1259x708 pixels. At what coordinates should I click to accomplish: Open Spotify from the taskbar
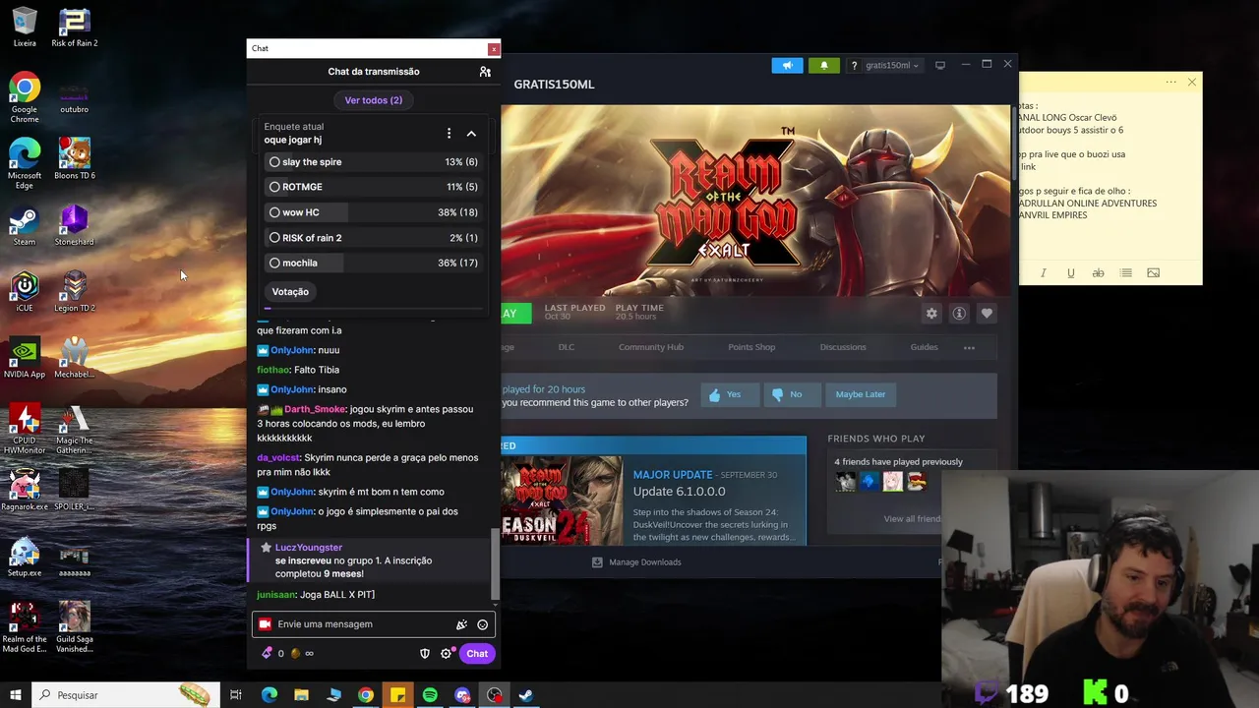coord(430,695)
